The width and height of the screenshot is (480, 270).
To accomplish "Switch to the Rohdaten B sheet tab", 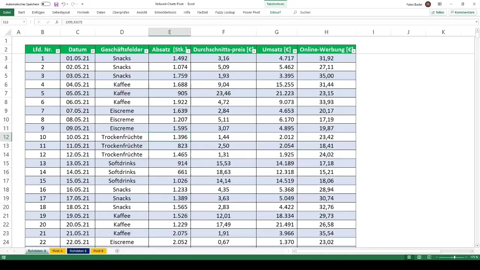I will tap(78, 251).
